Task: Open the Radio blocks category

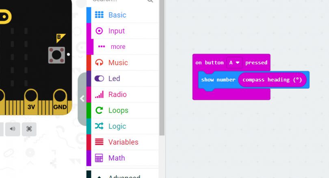Action: coord(117,94)
